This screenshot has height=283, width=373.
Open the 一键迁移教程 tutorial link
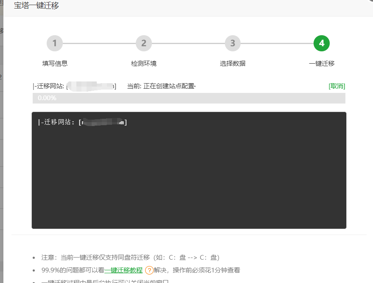[123, 270]
